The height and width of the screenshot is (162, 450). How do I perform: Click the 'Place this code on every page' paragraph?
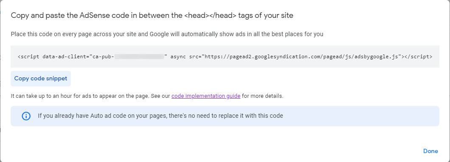167,34
